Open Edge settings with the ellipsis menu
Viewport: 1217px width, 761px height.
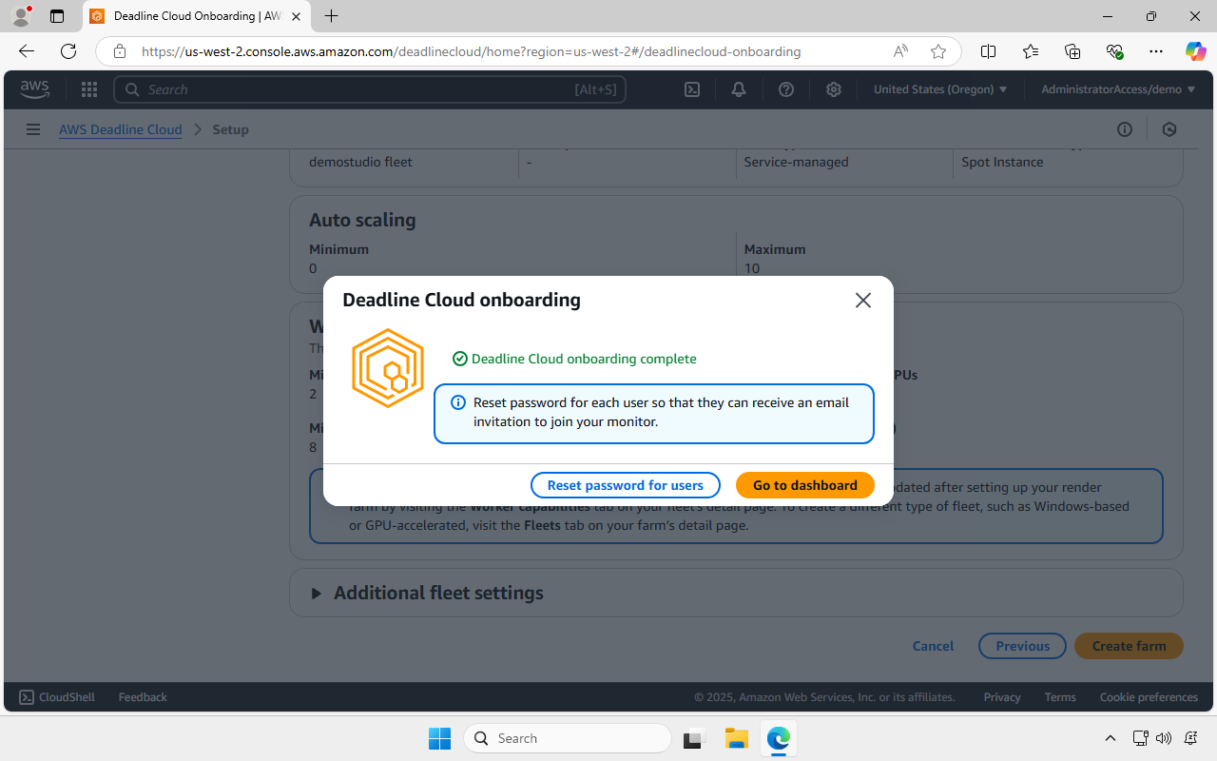tap(1156, 51)
